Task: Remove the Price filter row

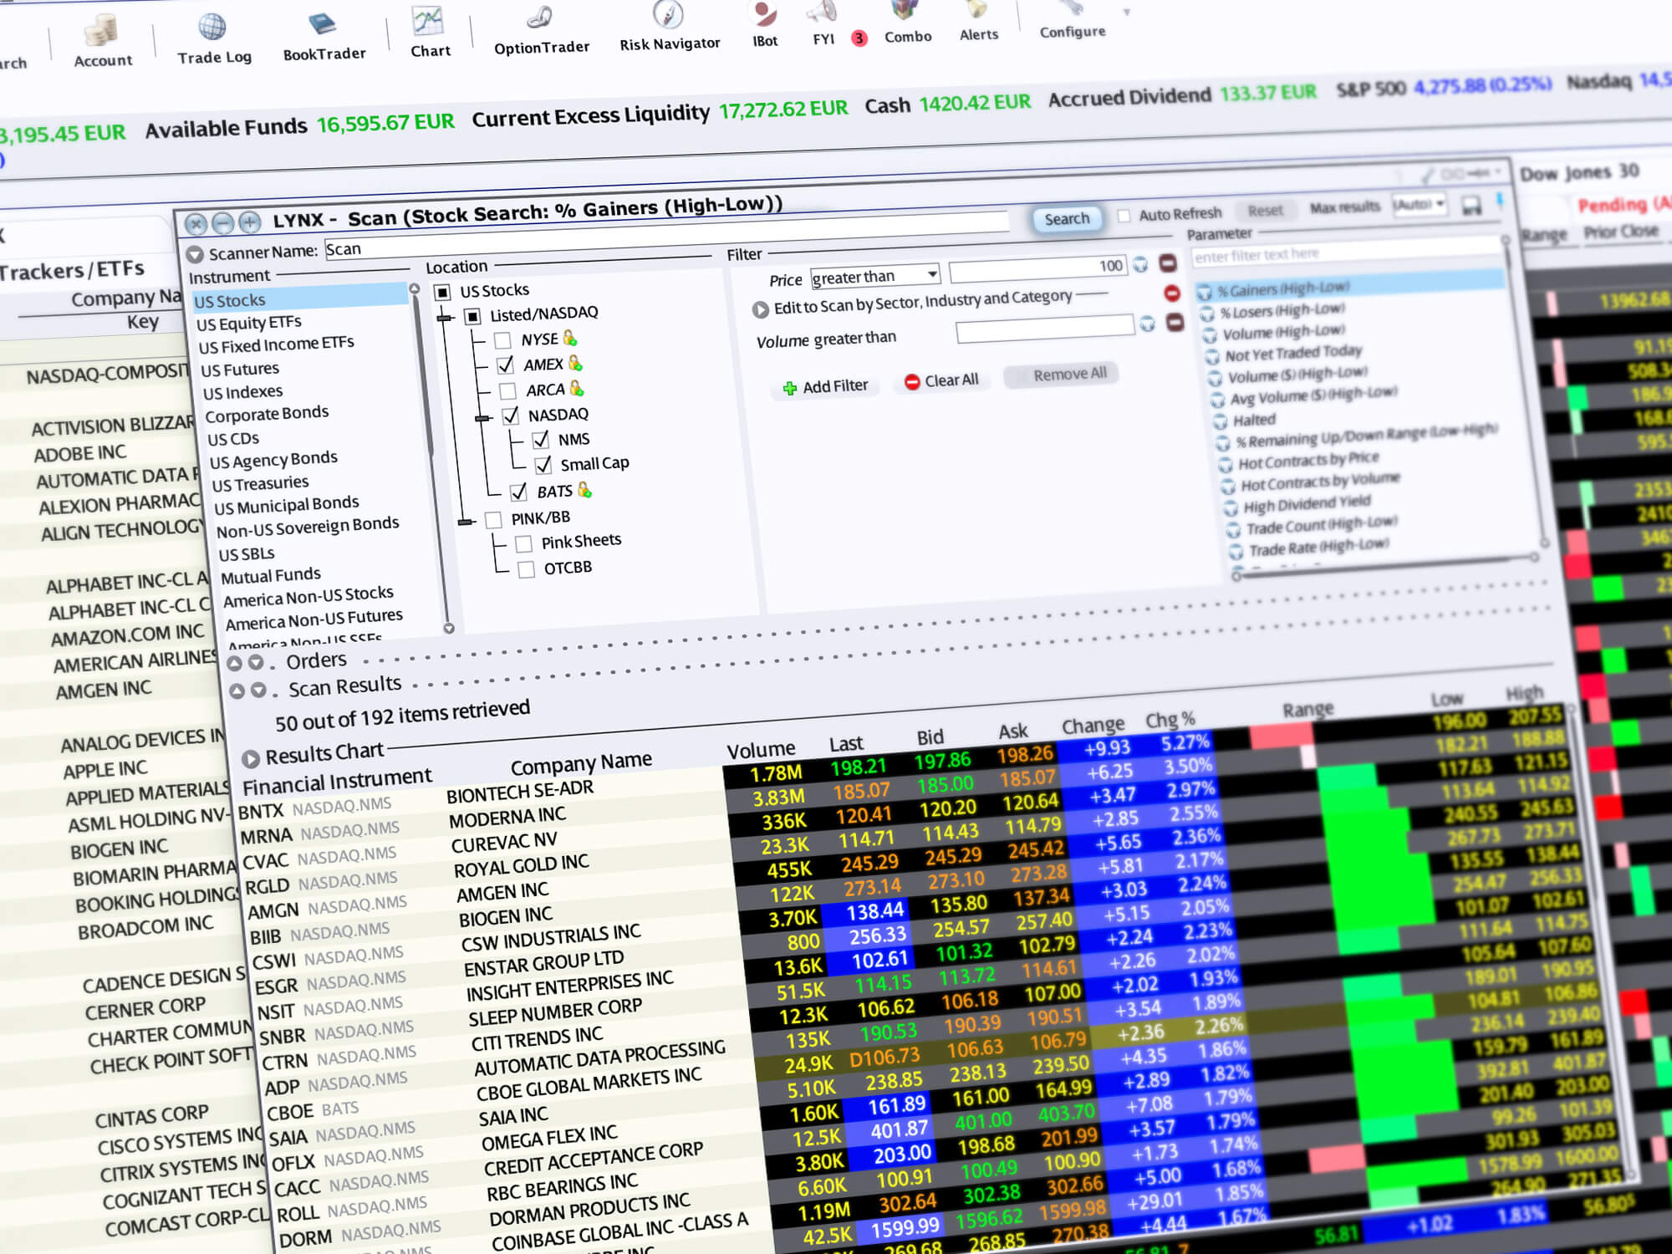Action: click(1168, 264)
